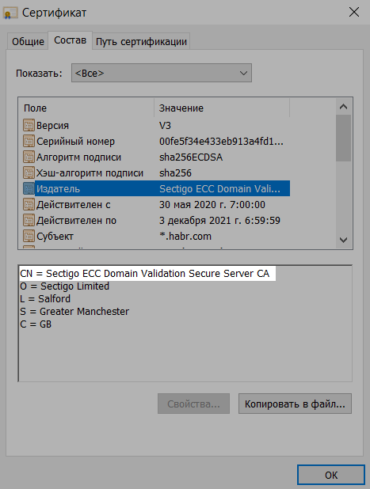Click the value sha256ECDSA

pyautogui.click(x=191, y=157)
